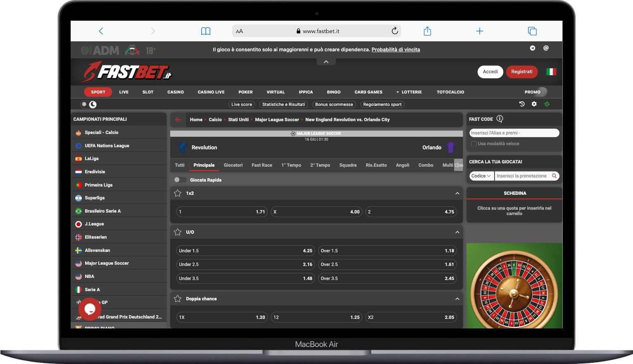
Task: Open the sports settings gear icon
Action: [x=534, y=104]
